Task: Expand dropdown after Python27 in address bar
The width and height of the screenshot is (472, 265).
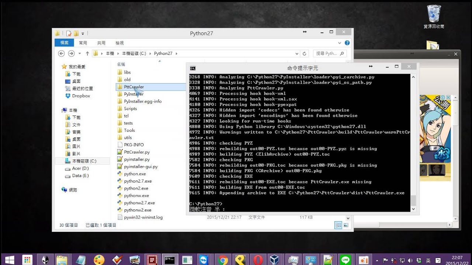Action: coord(176,53)
